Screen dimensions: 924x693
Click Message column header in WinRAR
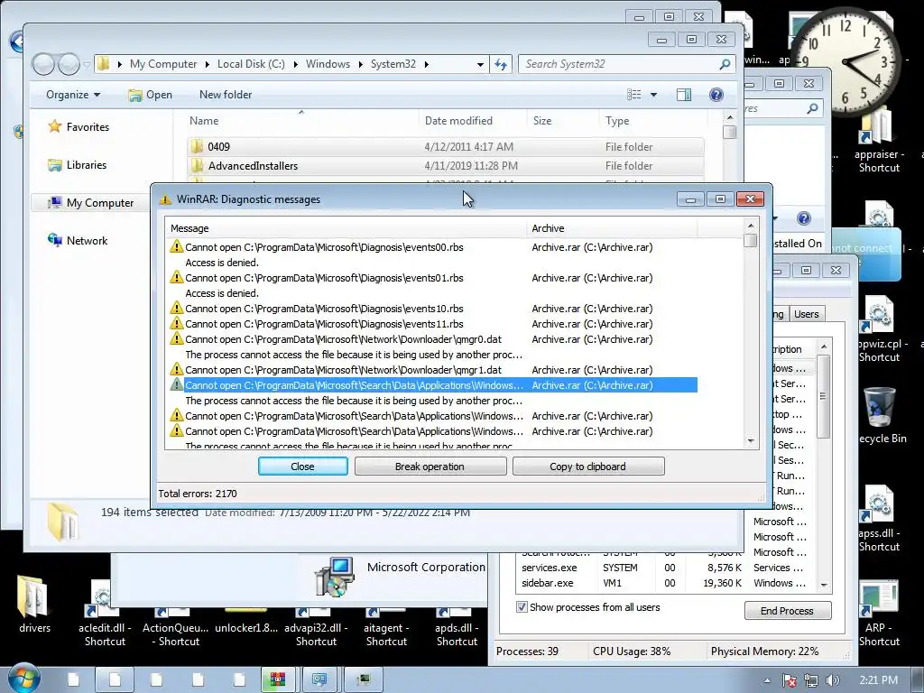click(346, 228)
